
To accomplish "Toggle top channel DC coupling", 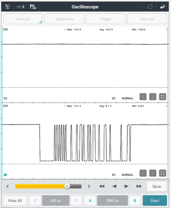I will 114,98.
